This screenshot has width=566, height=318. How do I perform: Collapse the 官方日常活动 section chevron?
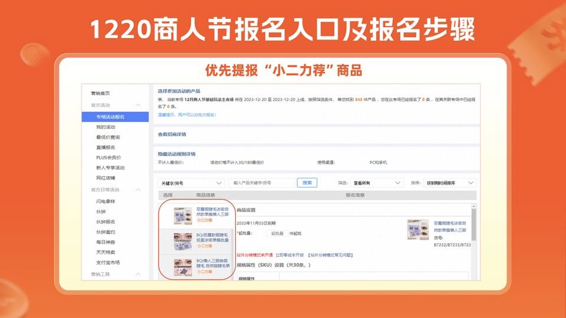pos(138,190)
